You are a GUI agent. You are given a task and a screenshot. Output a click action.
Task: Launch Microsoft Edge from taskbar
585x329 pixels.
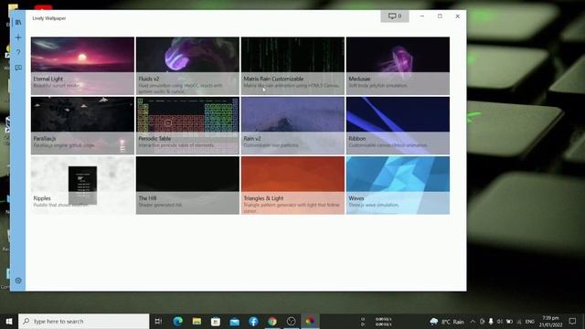177,321
